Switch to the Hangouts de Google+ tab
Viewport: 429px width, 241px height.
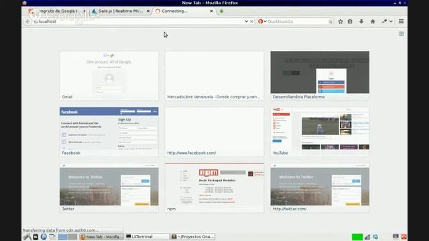(56, 11)
